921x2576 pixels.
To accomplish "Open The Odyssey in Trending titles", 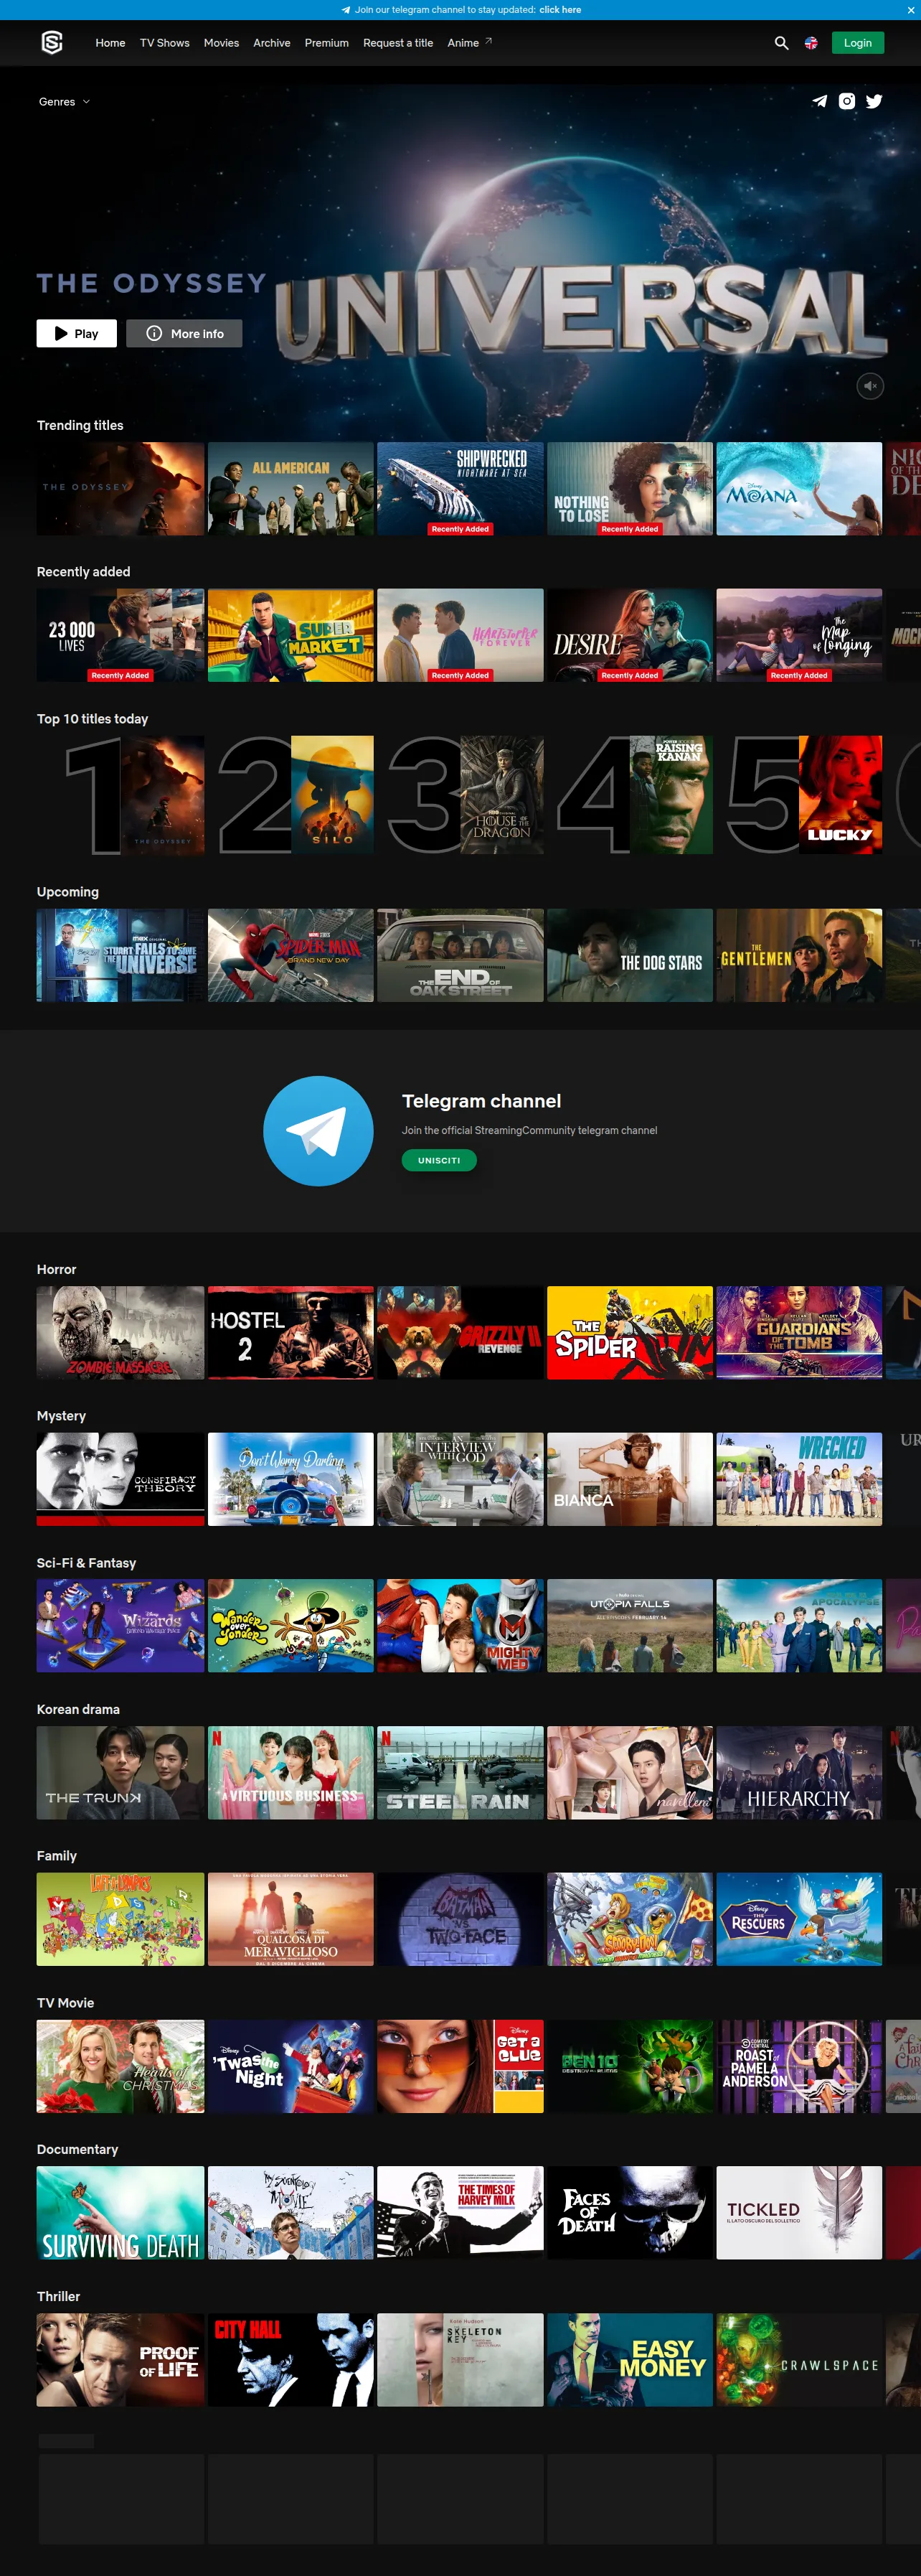I will pos(121,489).
